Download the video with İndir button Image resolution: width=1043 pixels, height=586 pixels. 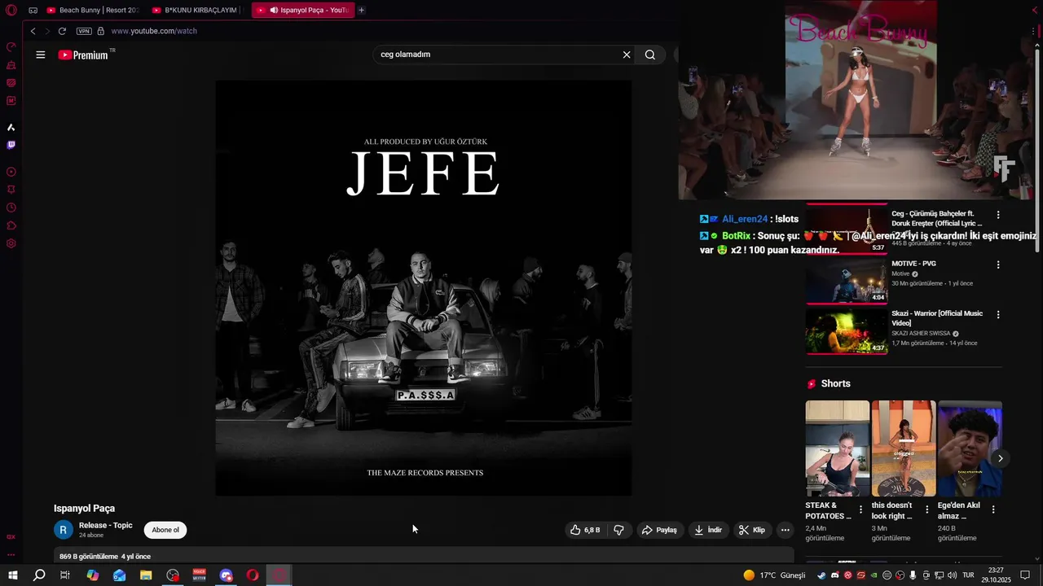(708, 530)
